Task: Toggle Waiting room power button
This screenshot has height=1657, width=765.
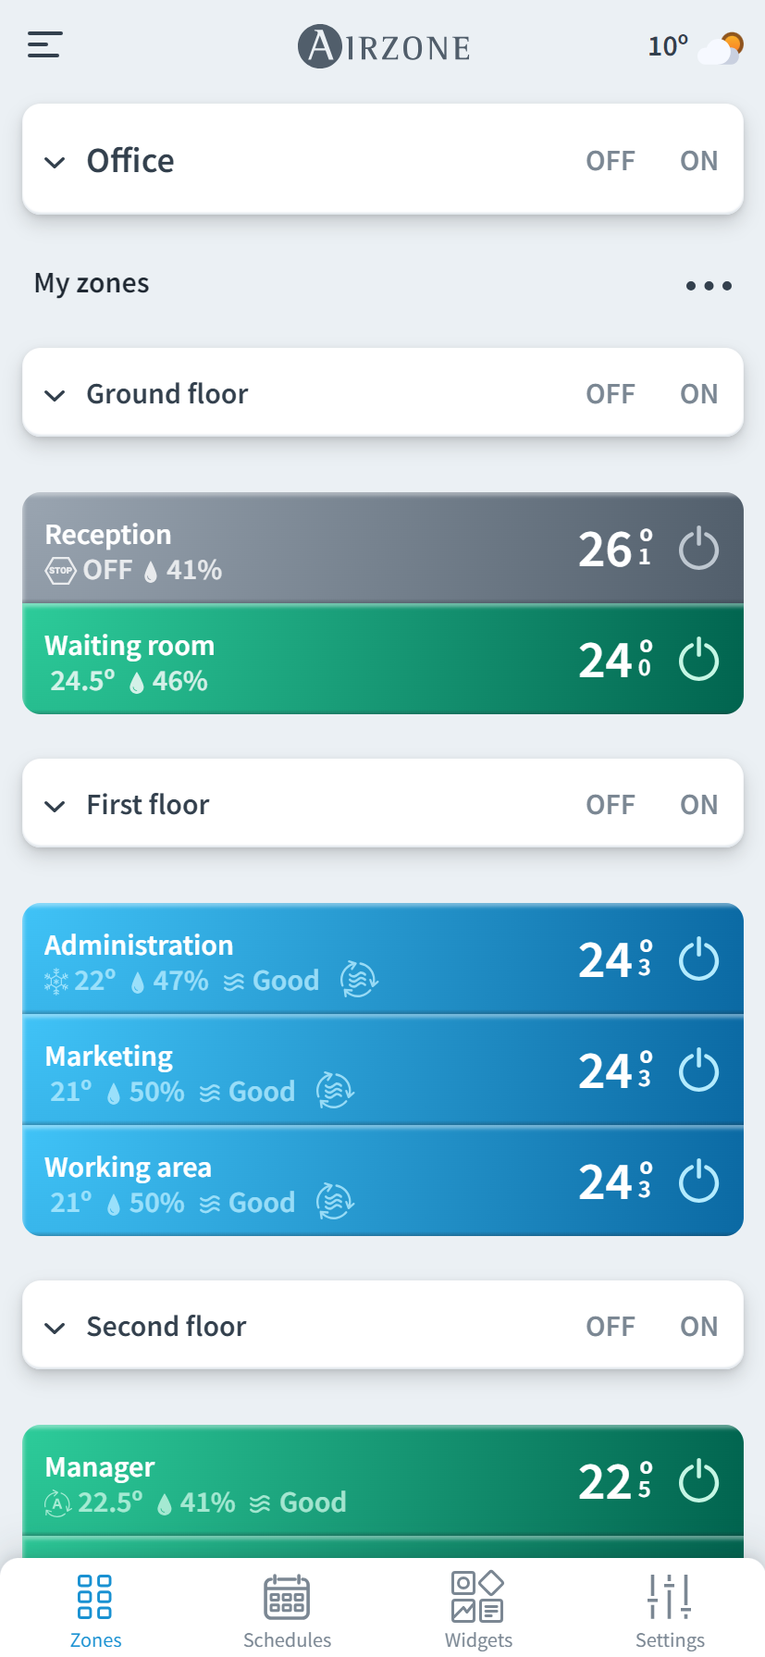Action: point(698,660)
